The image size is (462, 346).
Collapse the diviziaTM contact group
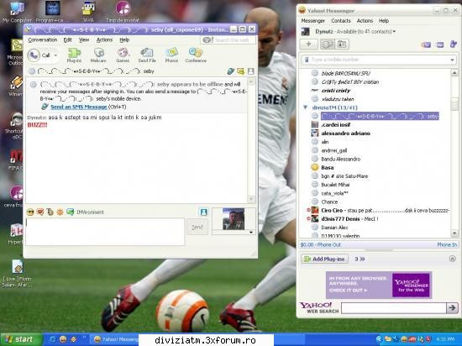(x=306, y=107)
